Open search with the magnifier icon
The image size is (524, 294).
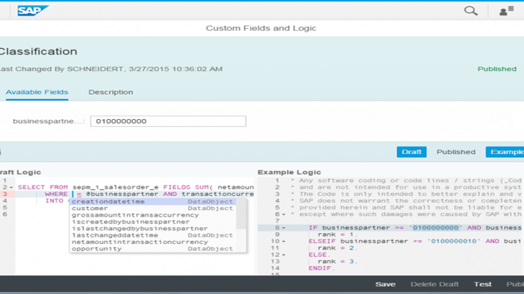tap(471, 11)
